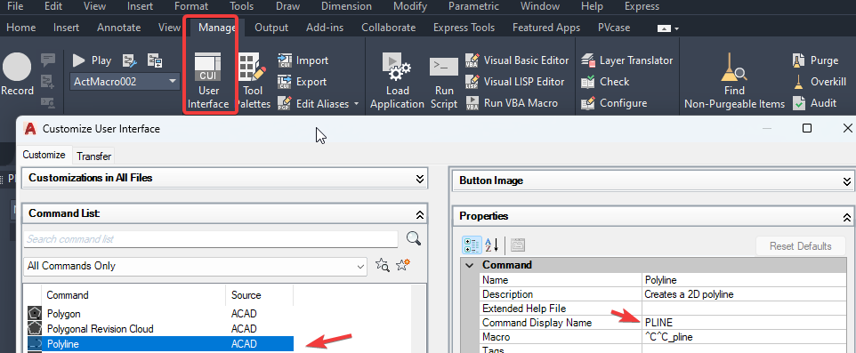Toggle categorized view in Properties pane
This screenshot has height=353, width=856.
[472, 245]
